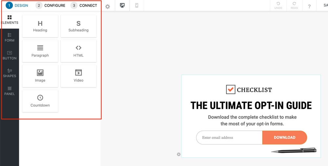Click the email address input field
This screenshot has width=328, height=166.
click(229, 138)
